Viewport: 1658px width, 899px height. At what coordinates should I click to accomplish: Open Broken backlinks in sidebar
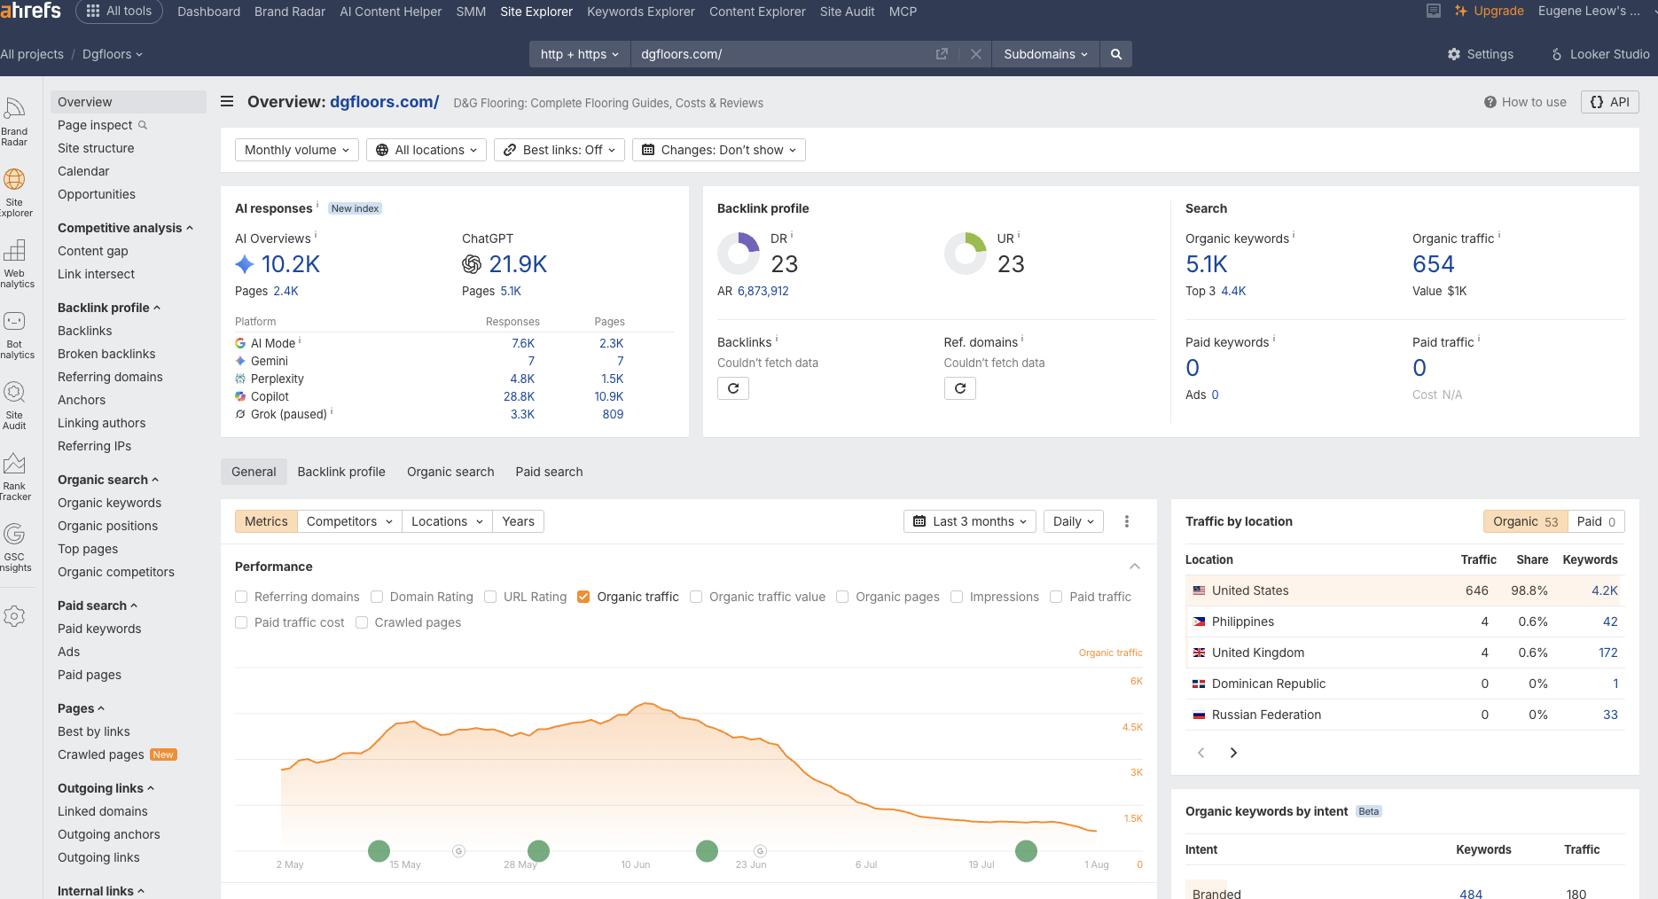point(106,354)
